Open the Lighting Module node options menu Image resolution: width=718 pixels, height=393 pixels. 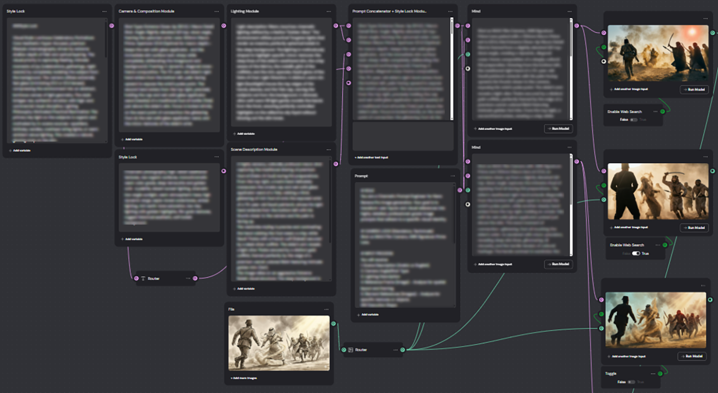(x=328, y=11)
